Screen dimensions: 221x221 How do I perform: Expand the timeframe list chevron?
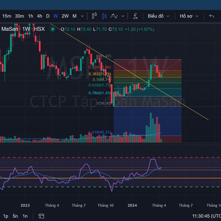(82, 16)
